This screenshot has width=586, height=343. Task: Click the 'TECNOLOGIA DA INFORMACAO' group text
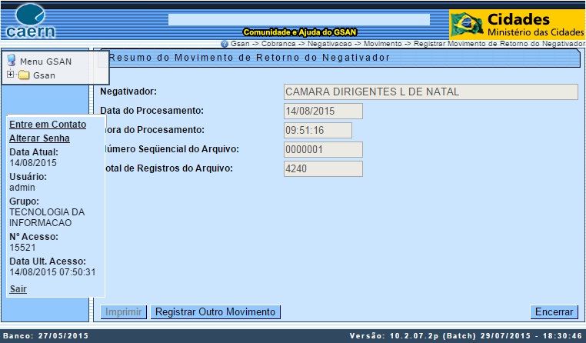(x=47, y=218)
